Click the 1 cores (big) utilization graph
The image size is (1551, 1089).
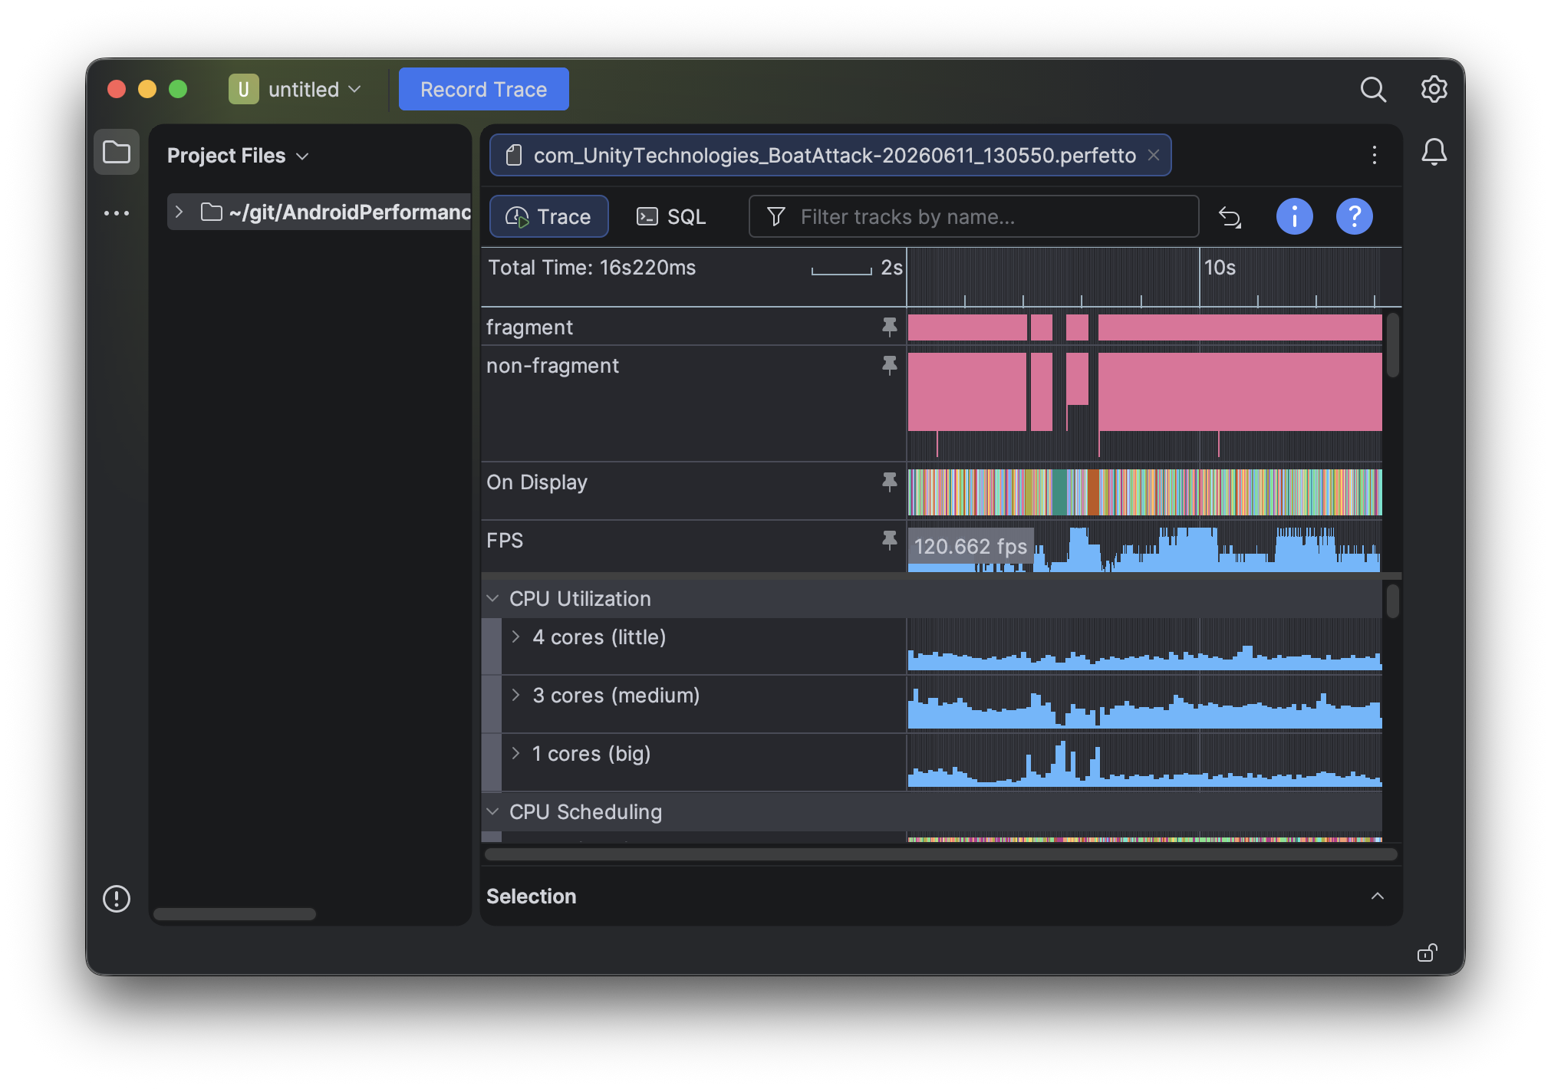pyautogui.click(x=1144, y=763)
